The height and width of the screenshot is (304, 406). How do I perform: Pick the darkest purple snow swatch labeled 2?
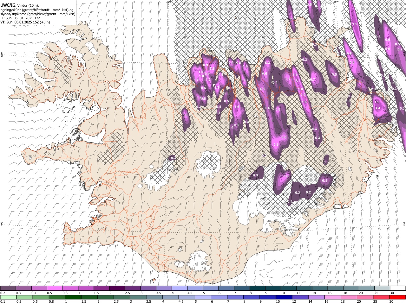coord(117,288)
